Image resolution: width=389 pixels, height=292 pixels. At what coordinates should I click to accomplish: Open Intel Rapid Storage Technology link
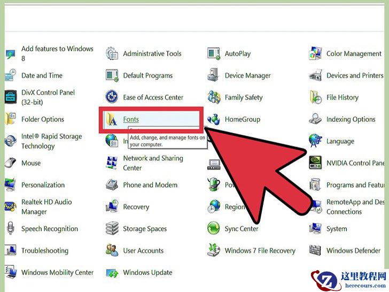click(52, 141)
